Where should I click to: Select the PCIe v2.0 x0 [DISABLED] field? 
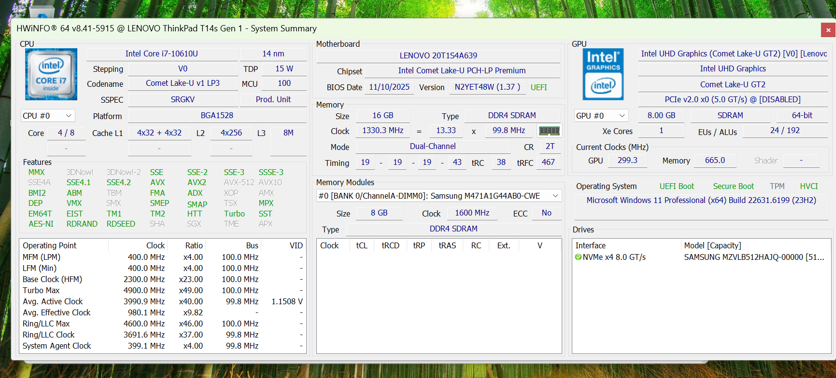coord(733,100)
